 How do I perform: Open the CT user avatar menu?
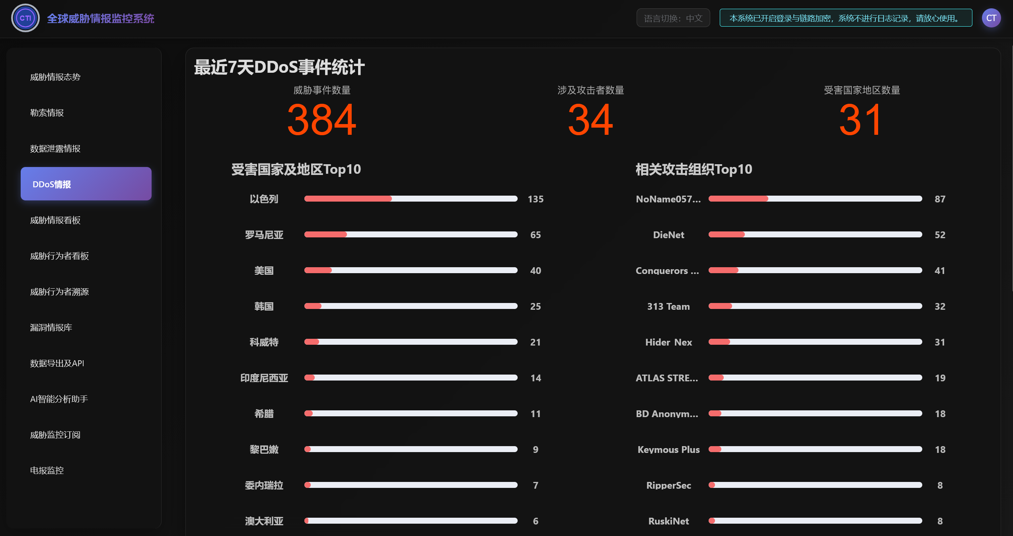(991, 18)
